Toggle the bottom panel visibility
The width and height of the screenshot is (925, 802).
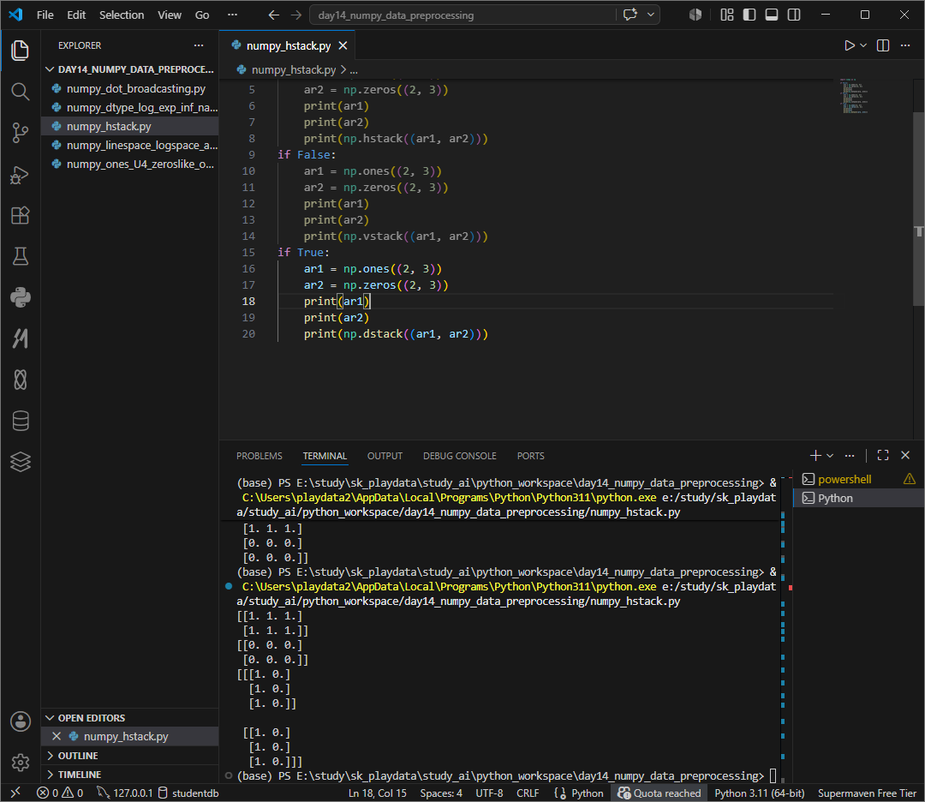(772, 15)
